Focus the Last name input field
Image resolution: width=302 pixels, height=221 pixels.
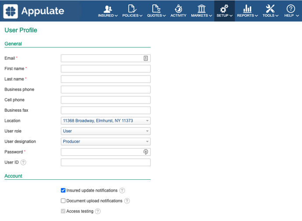click(x=106, y=79)
